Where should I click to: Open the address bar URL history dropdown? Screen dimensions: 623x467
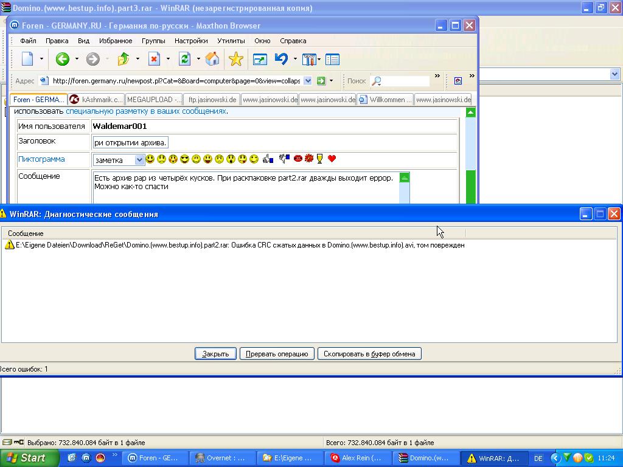(x=308, y=81)
